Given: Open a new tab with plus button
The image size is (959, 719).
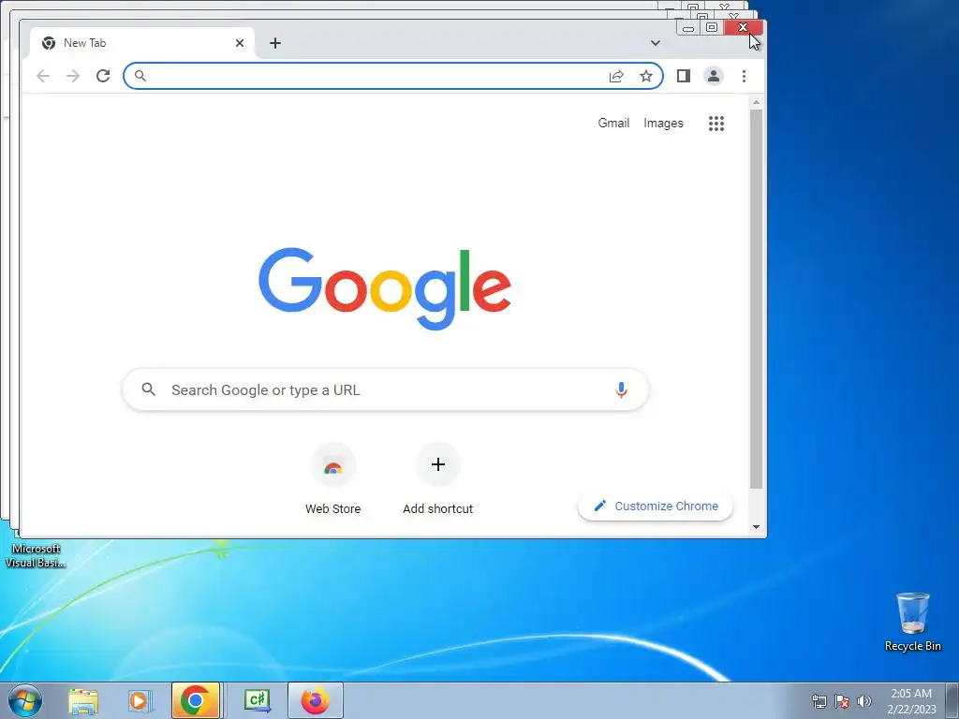Looking at the screenshot, I should (x=275, y=43).
